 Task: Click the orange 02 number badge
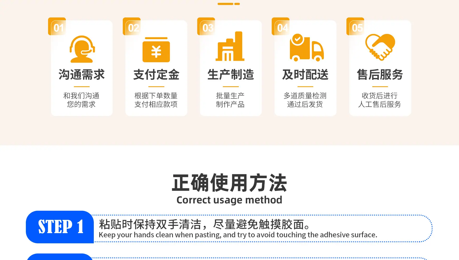click(132, 26)
